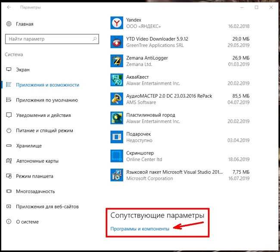280x252 pixels.
Task: Minimize the Параметры window
Action: [x=242, y=7]
